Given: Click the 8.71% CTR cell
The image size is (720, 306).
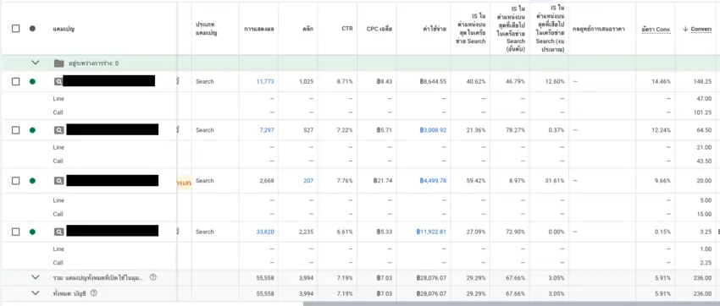Looking at the screenshot, I should click(x=345, y=81).
